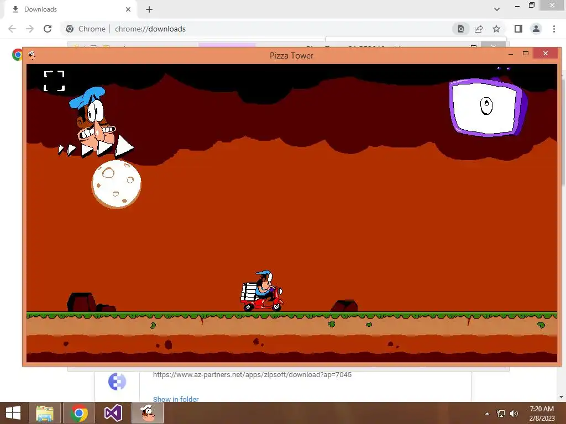Viewport: 566px width, 424px height.
Task: Share this page icon in Chrome
Action: 479,29
